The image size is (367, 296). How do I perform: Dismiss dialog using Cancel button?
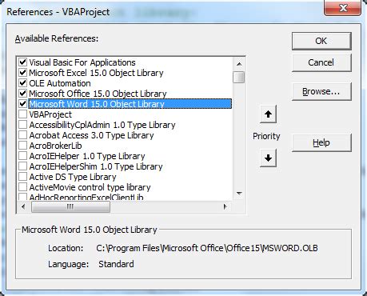click(x=321, y=62)
